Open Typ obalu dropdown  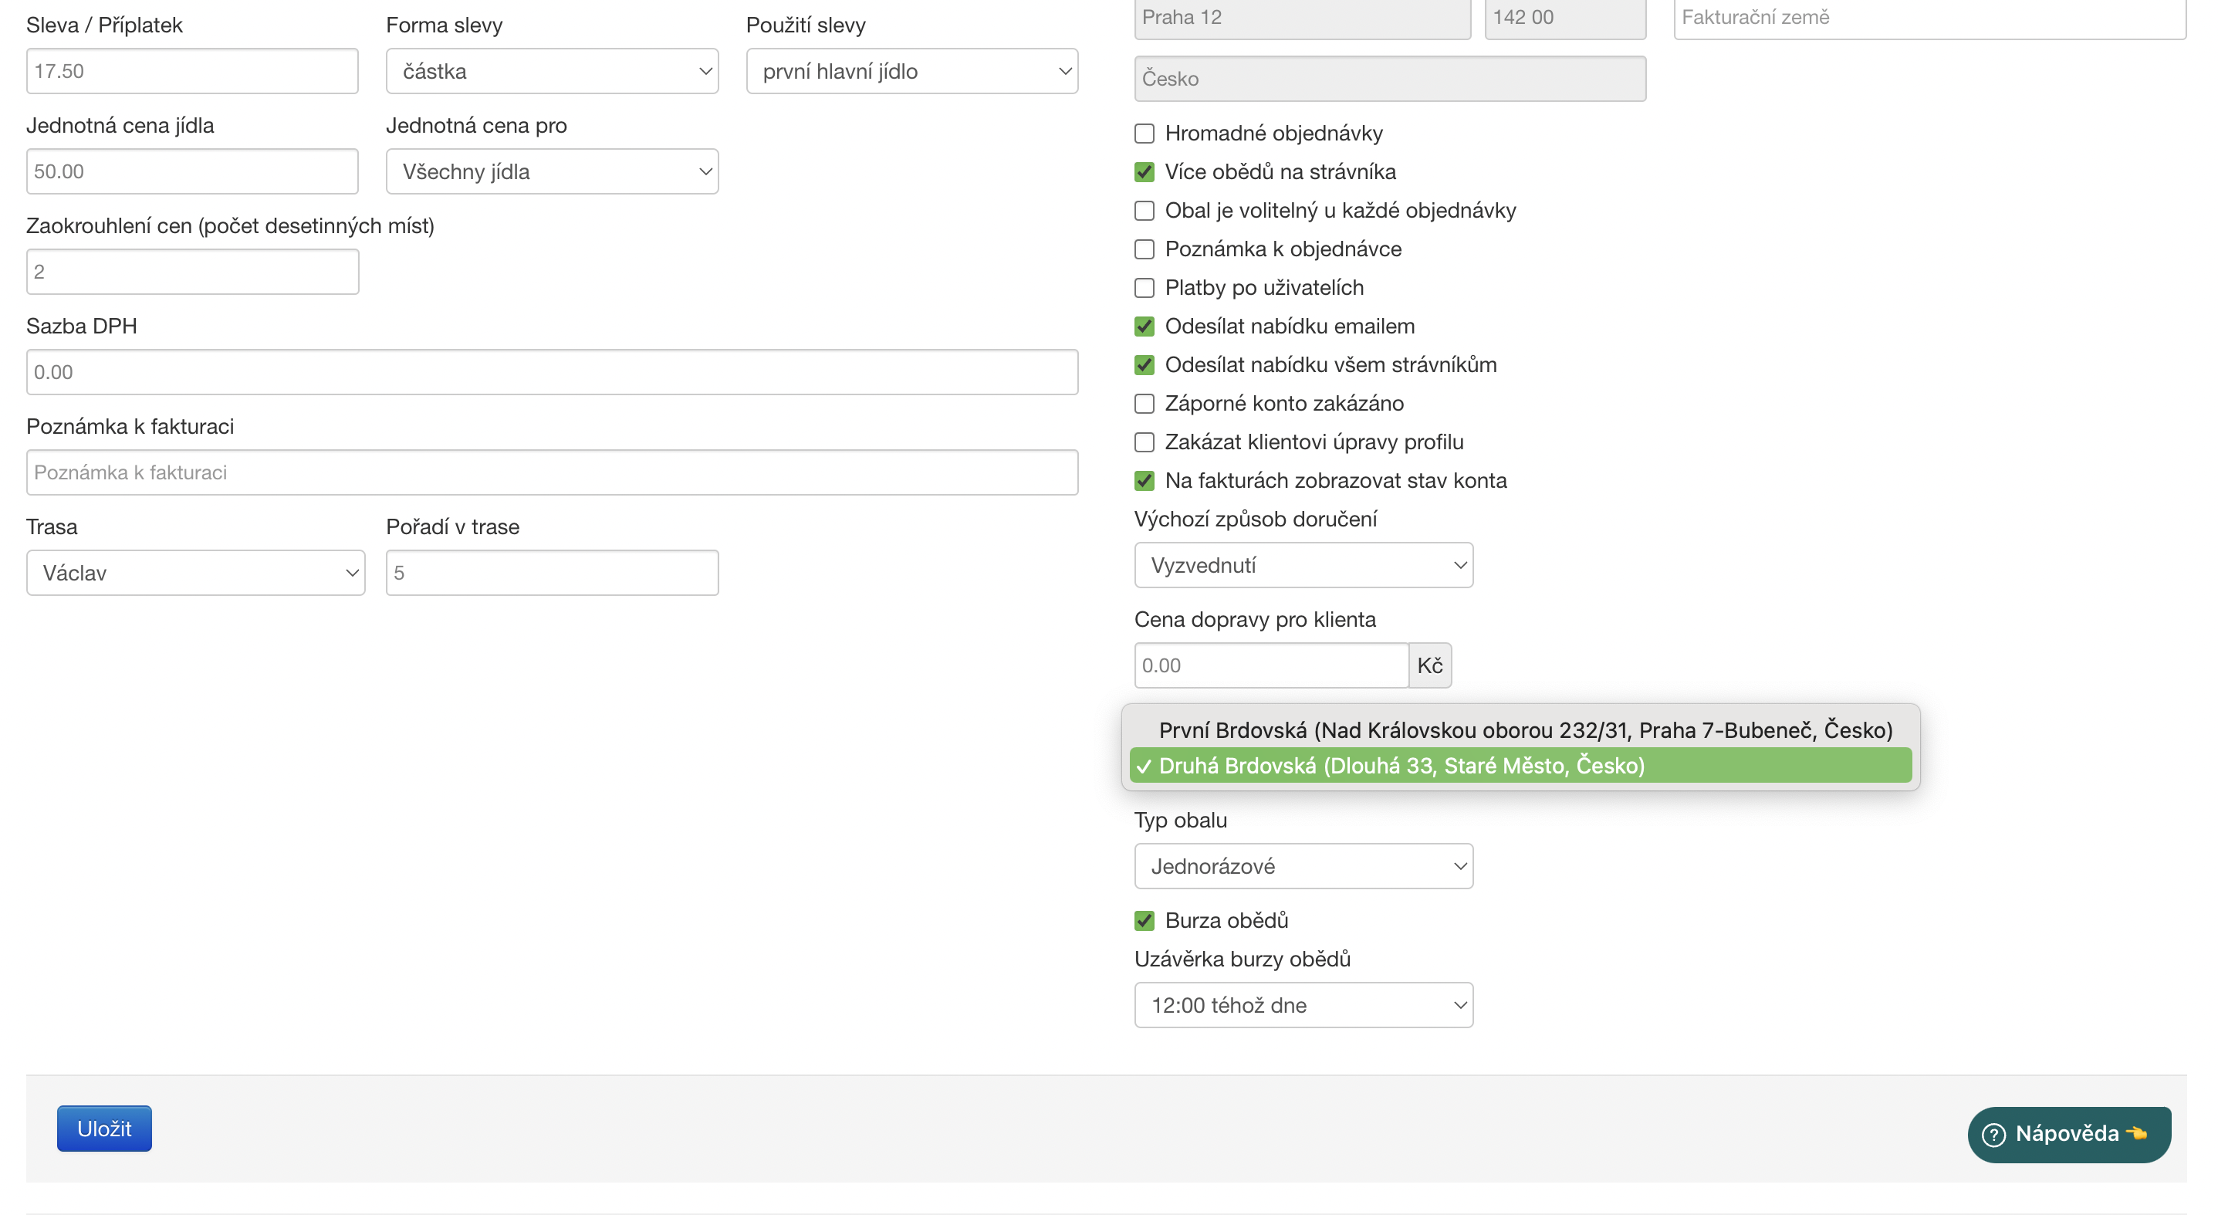pyautogui.click(x=1303, y=866)
